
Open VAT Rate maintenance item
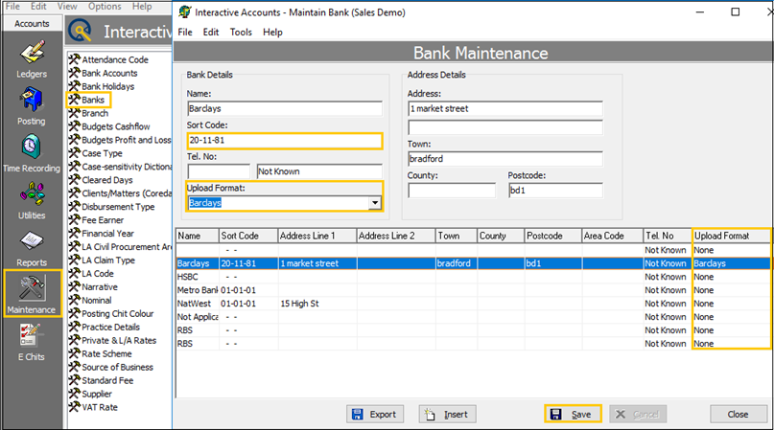(x=100, y=407)
